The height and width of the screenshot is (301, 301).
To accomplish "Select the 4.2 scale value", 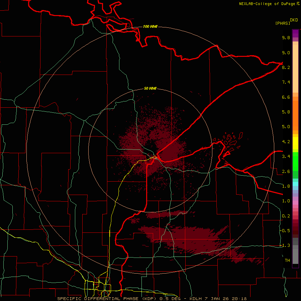I will tap(286, 142).
